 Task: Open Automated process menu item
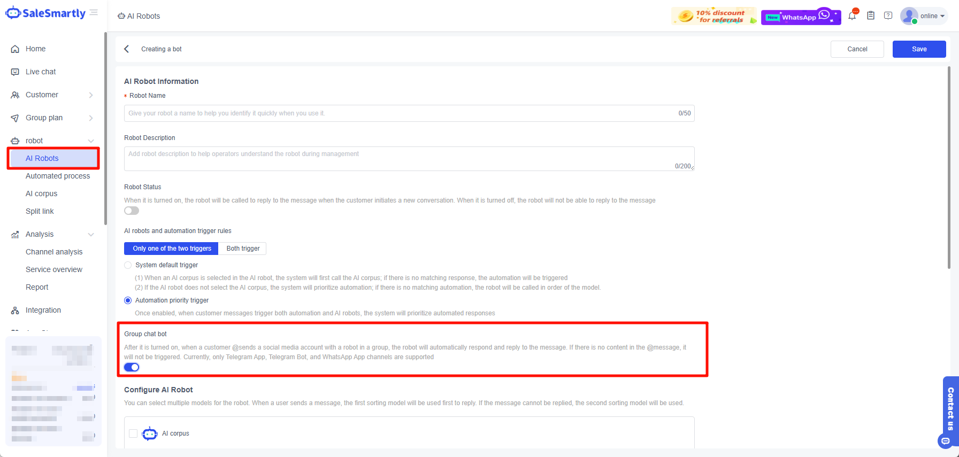(x=58, y=176)
